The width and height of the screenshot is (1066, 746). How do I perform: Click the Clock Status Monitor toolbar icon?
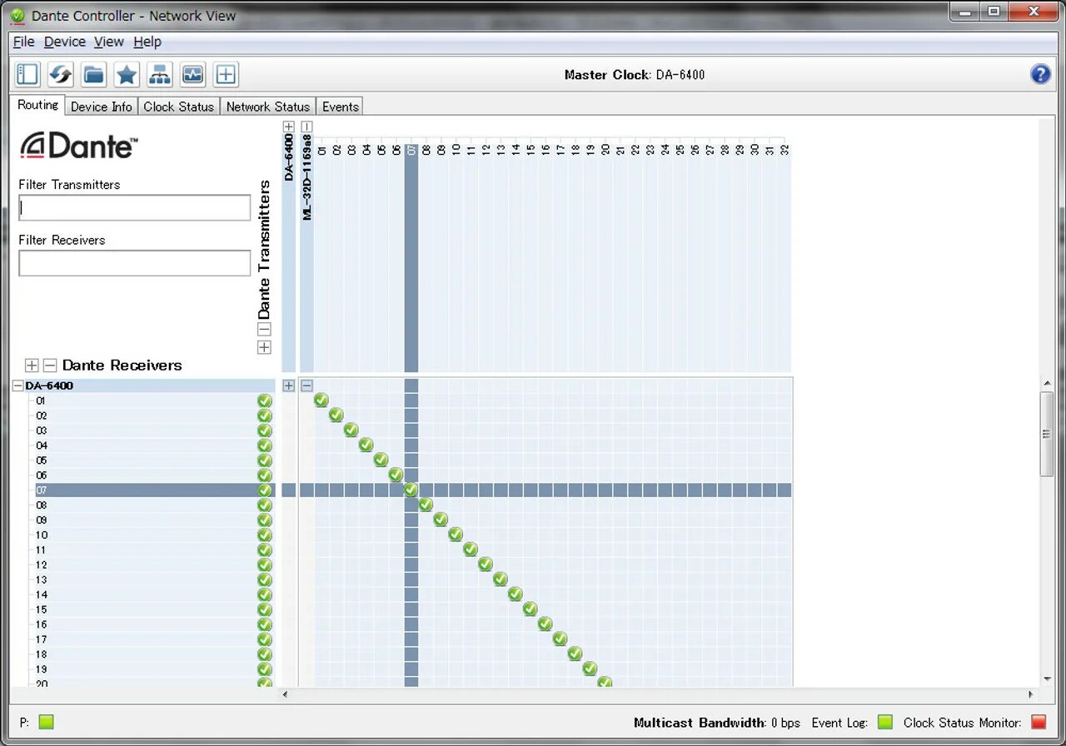[x=192, y=74]
